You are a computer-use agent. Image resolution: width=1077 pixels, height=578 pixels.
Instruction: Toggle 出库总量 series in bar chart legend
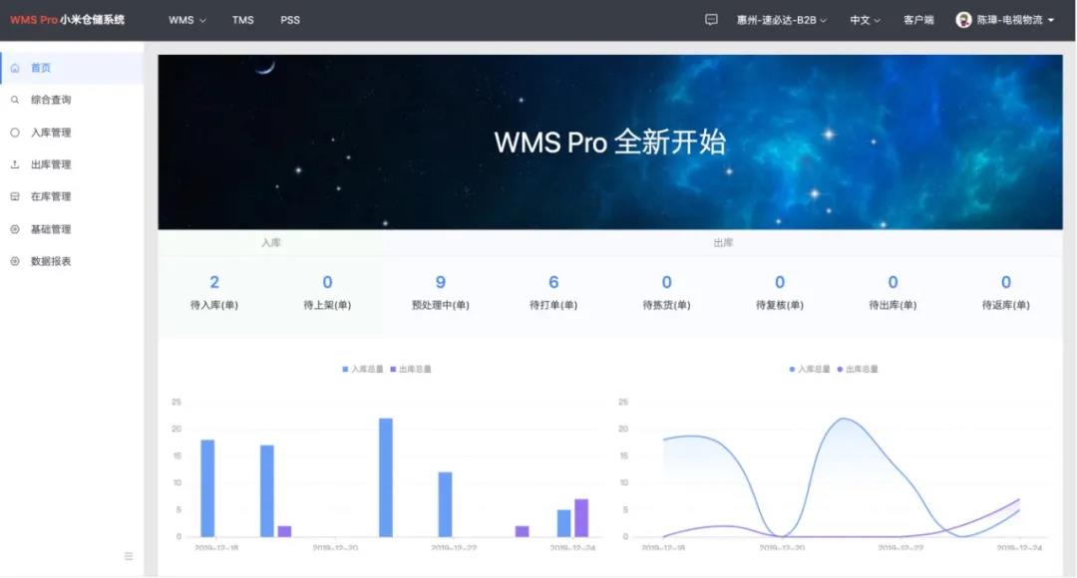[x=411, y=369]
